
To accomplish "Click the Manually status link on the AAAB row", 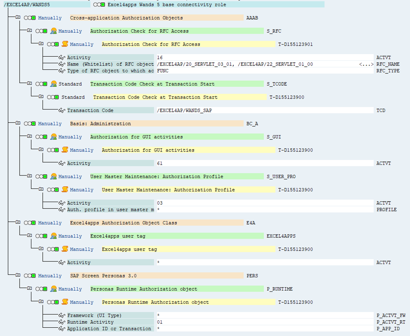I will [x=50, y=18].
